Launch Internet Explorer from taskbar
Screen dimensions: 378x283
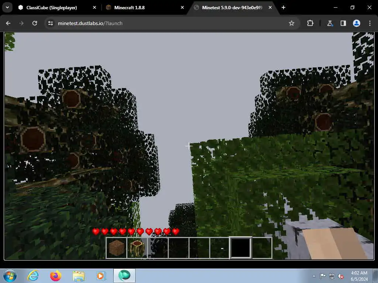tap(33, 276)
